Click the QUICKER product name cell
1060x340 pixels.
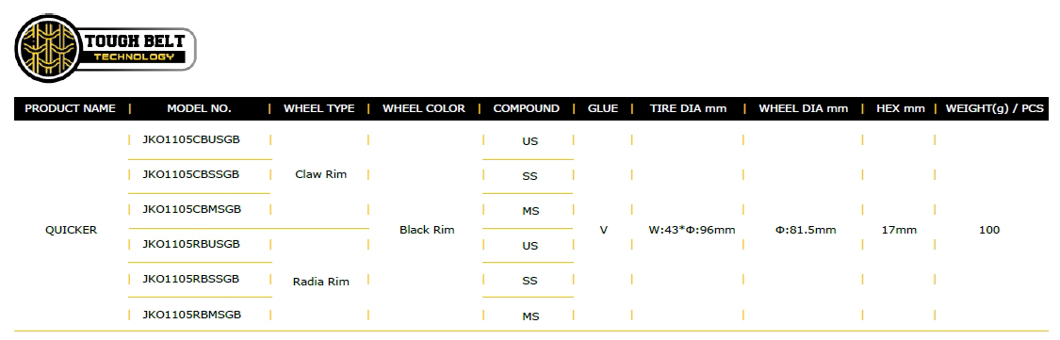71,230
